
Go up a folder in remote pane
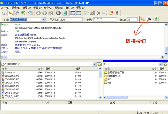(x=165, y=64)
